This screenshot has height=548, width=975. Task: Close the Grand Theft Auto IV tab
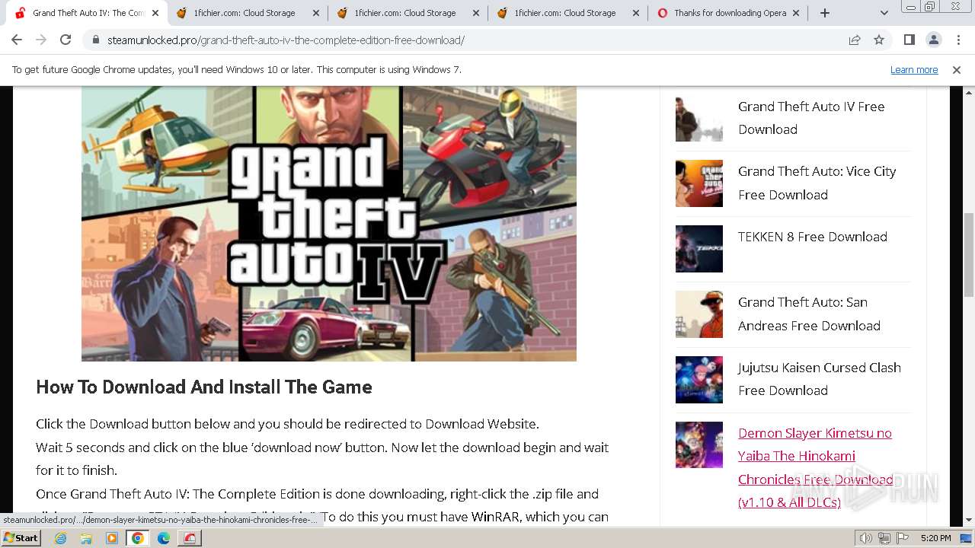(155, 13)
